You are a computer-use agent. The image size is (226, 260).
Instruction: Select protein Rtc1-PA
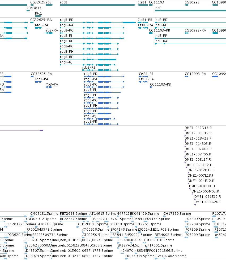click(39, 82)
